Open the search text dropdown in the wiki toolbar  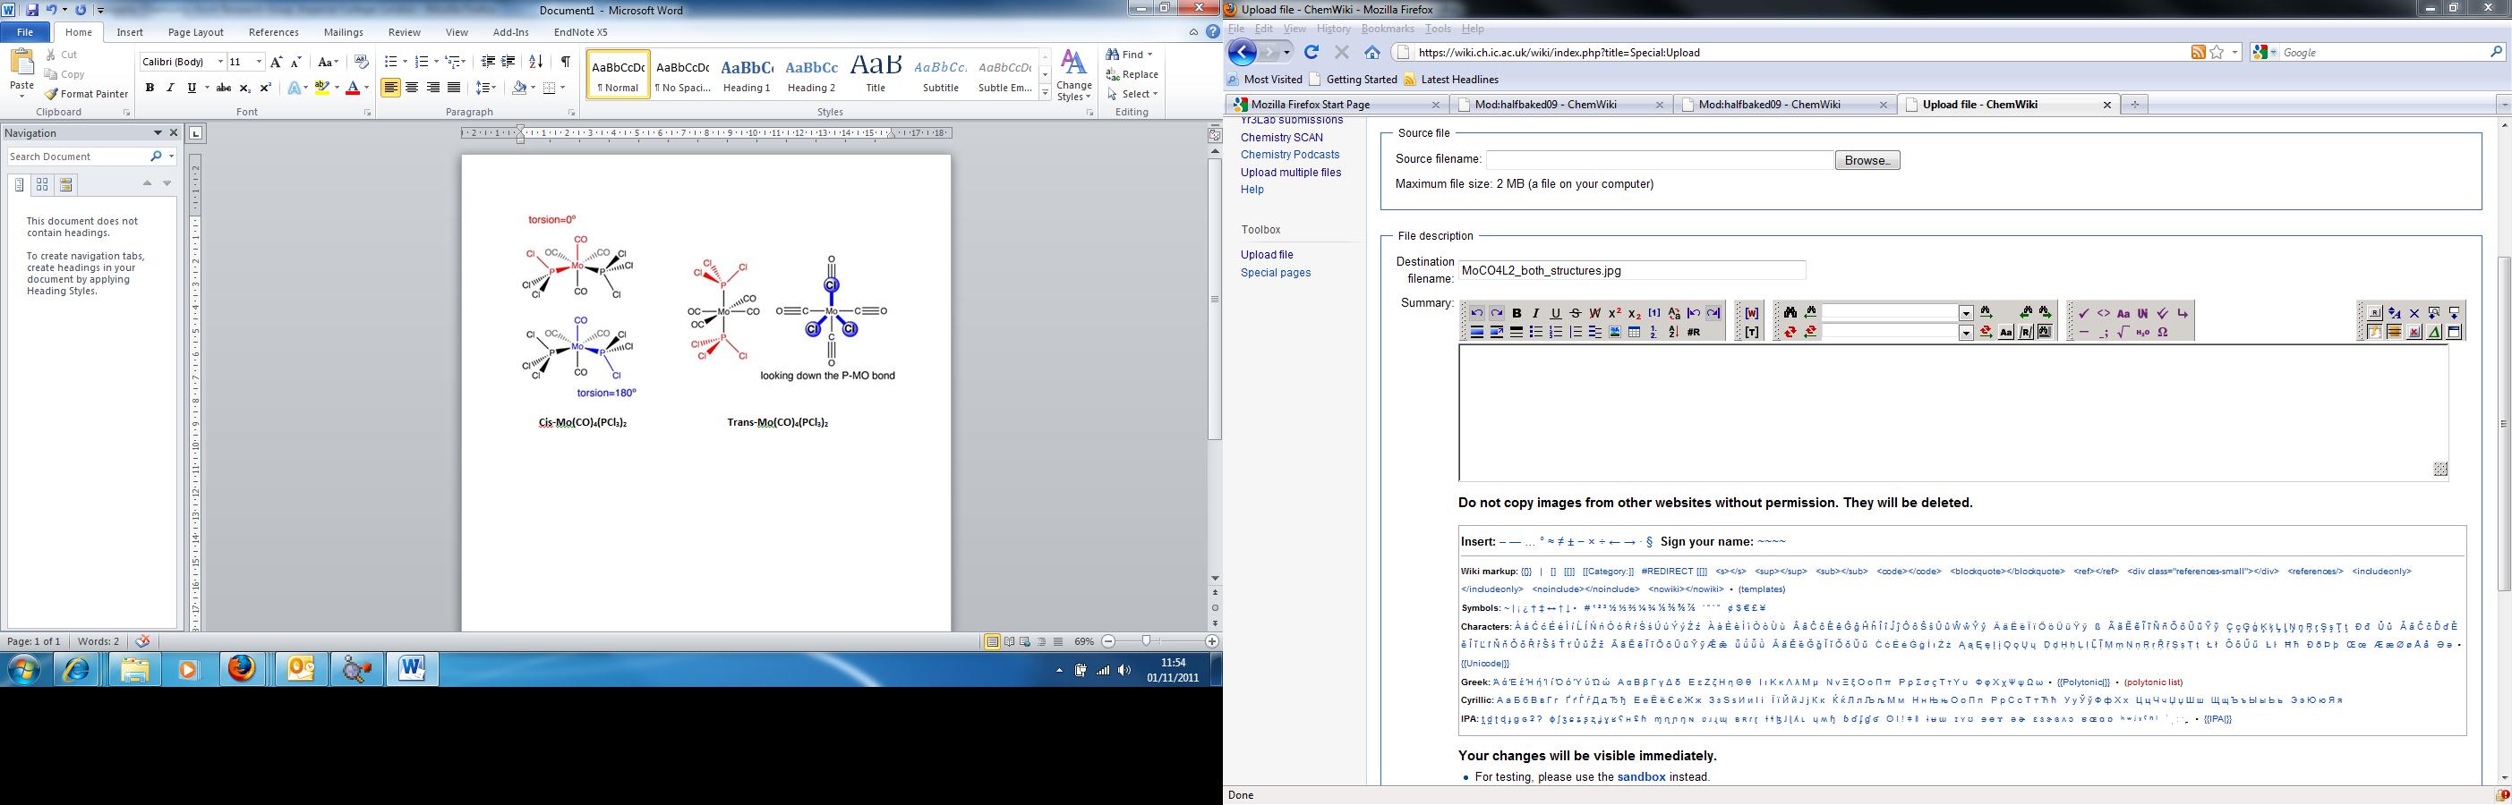(x=1966, y=314)
